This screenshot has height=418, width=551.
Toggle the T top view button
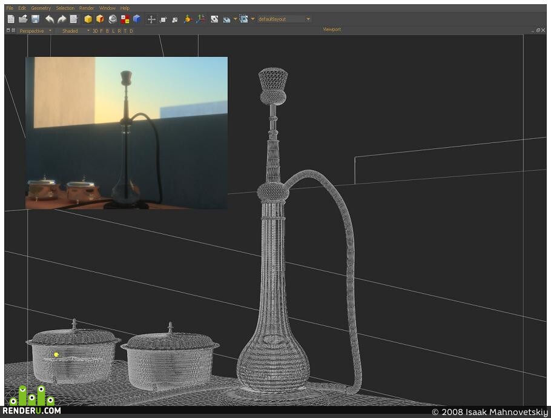125,31
